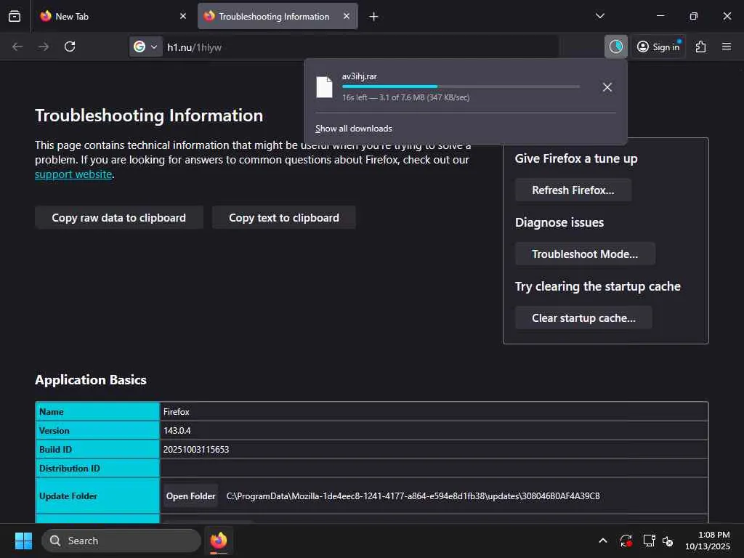Screen dimensions: 744x558
Task: Go back with the back arrow
Action: 17,46
